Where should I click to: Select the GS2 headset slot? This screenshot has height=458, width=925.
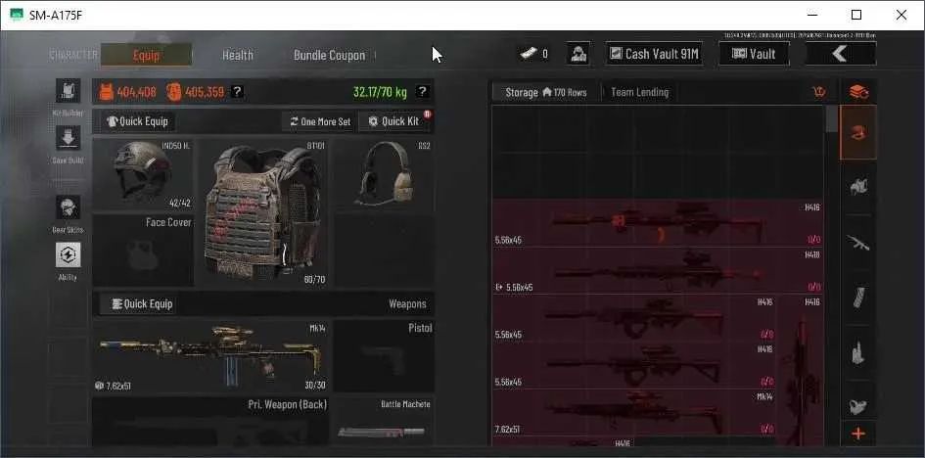[x=384, y=174]
